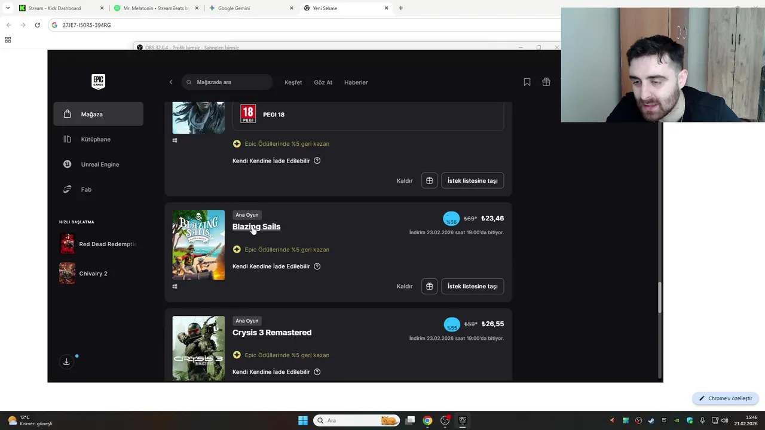This screenshot has height=430, width=765.
Task: Remove Blazing Sails via Kaldır
Action: pyautogui.click(x=405, y=286)
